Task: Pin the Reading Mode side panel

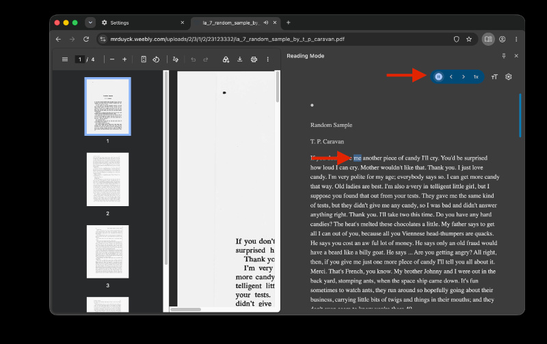Action: [504, 56]
